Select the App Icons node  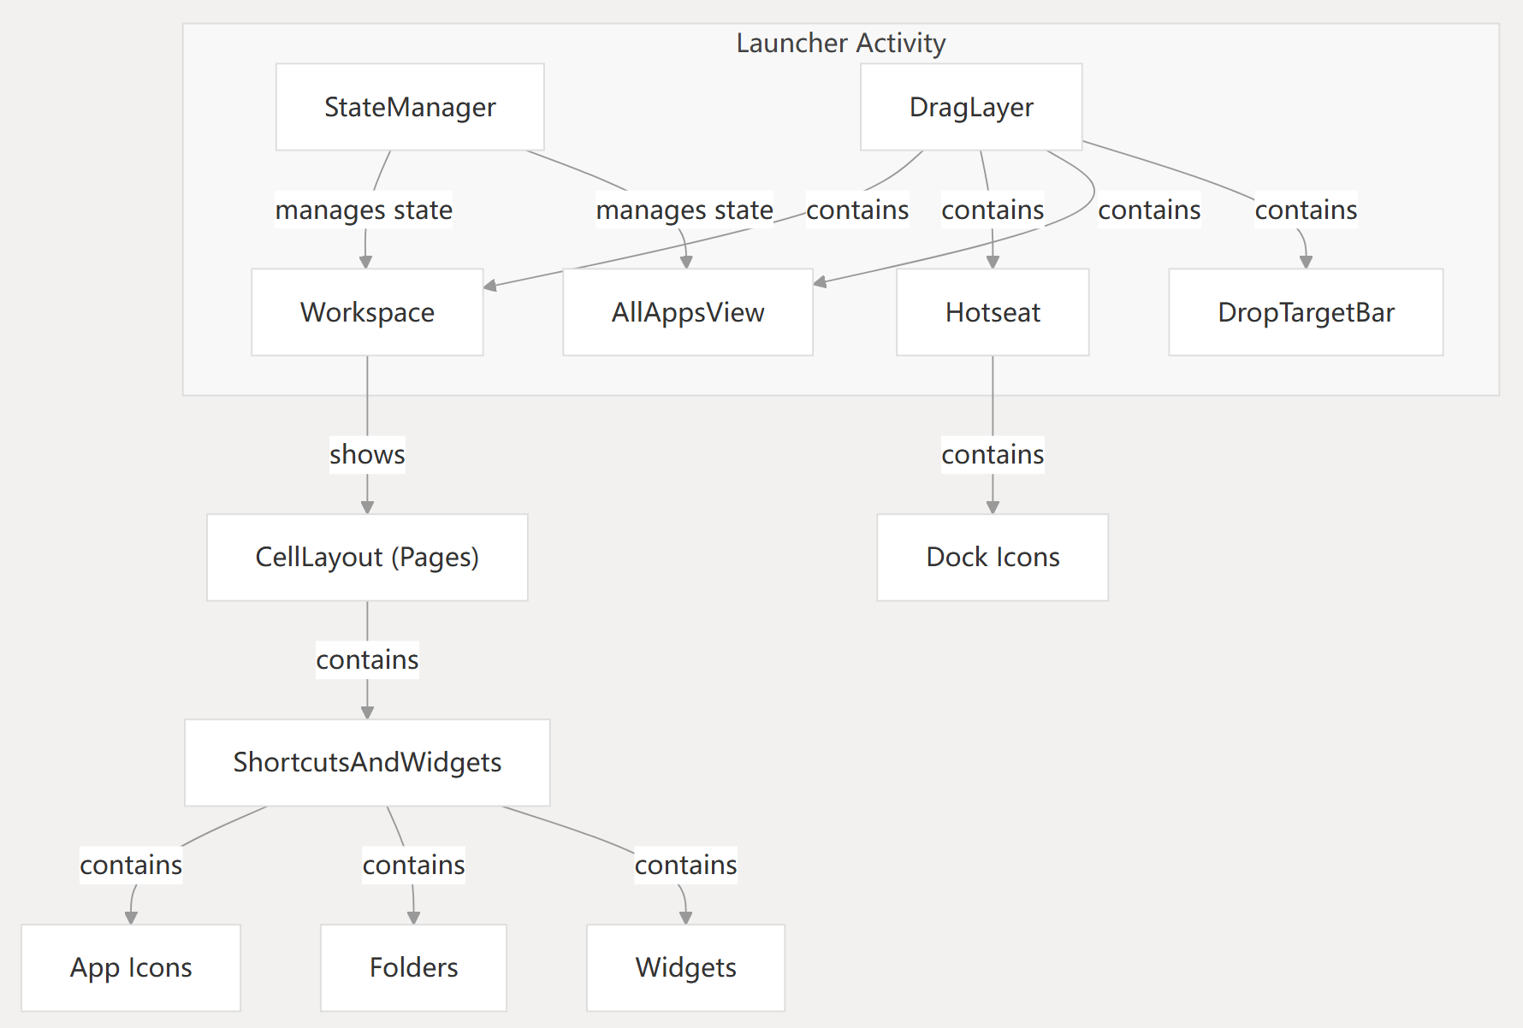131,967
